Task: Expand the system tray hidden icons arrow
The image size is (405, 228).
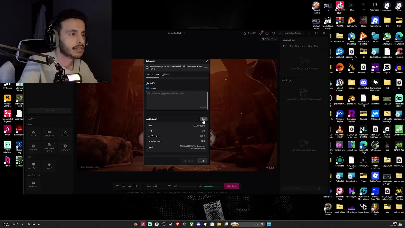Action: tap(39, 224)
